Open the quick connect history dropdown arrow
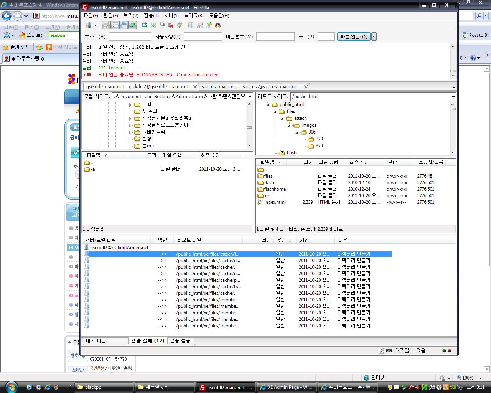This screenshot has height=393, width=491. [374, 36]
